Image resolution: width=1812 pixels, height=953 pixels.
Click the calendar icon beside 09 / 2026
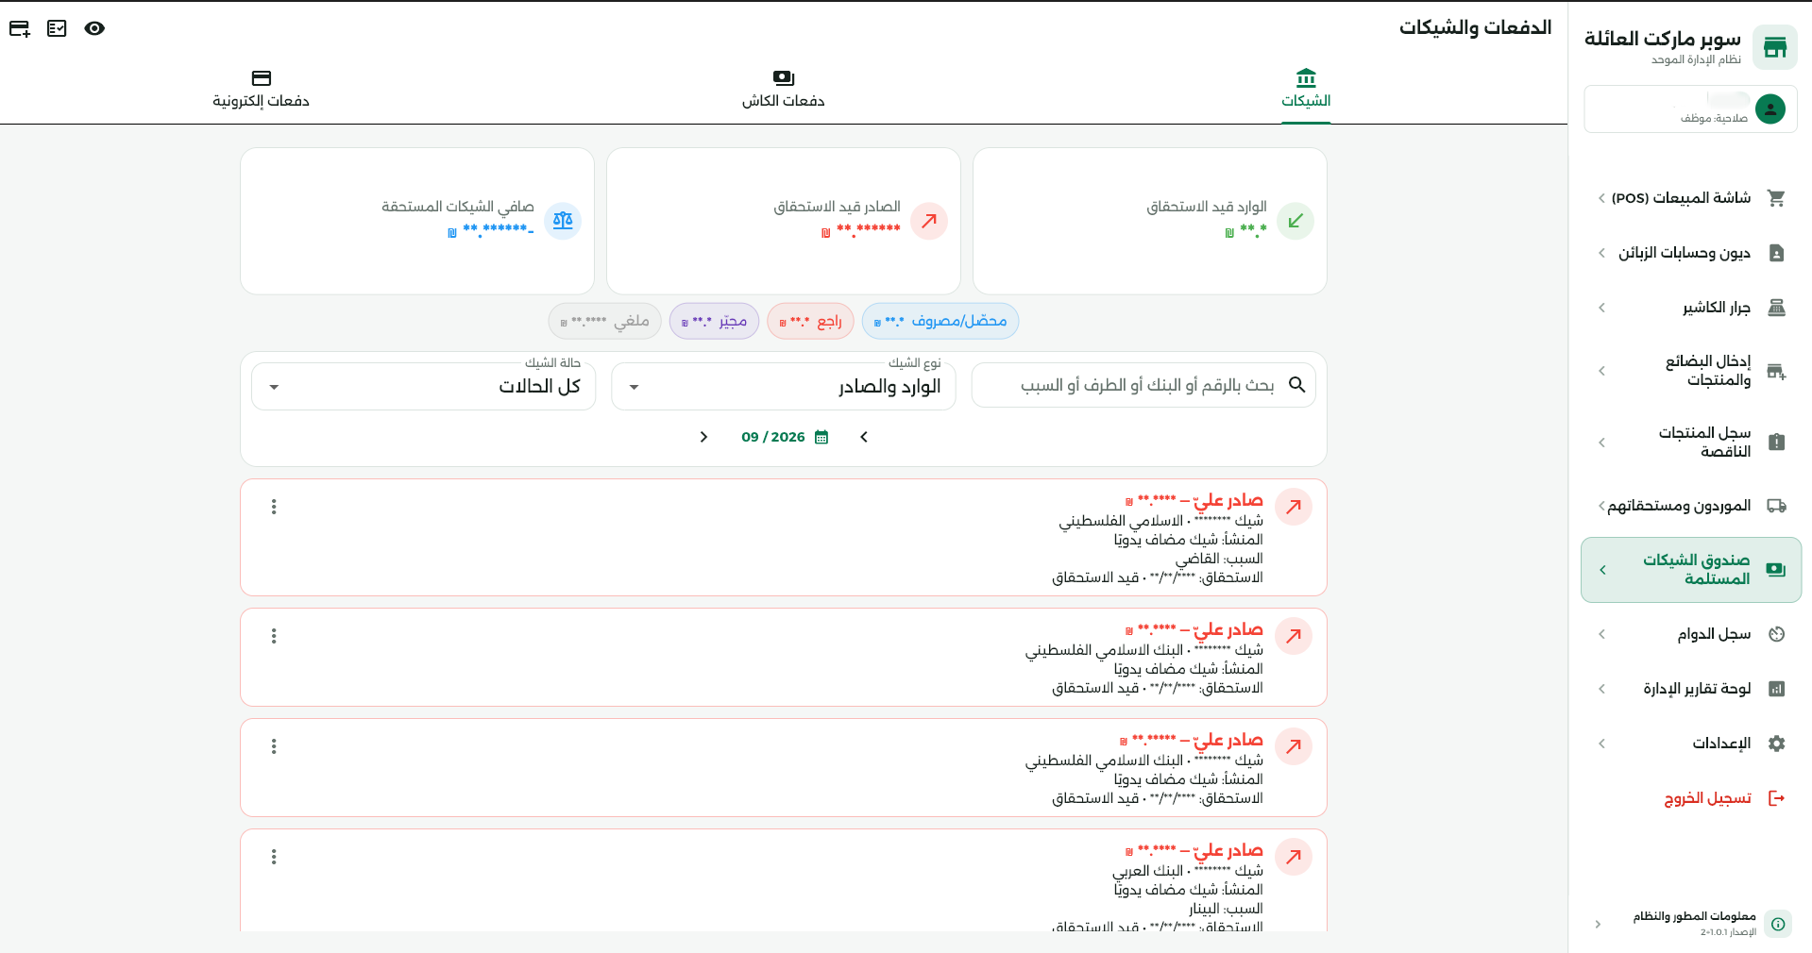tap(821, 437)
